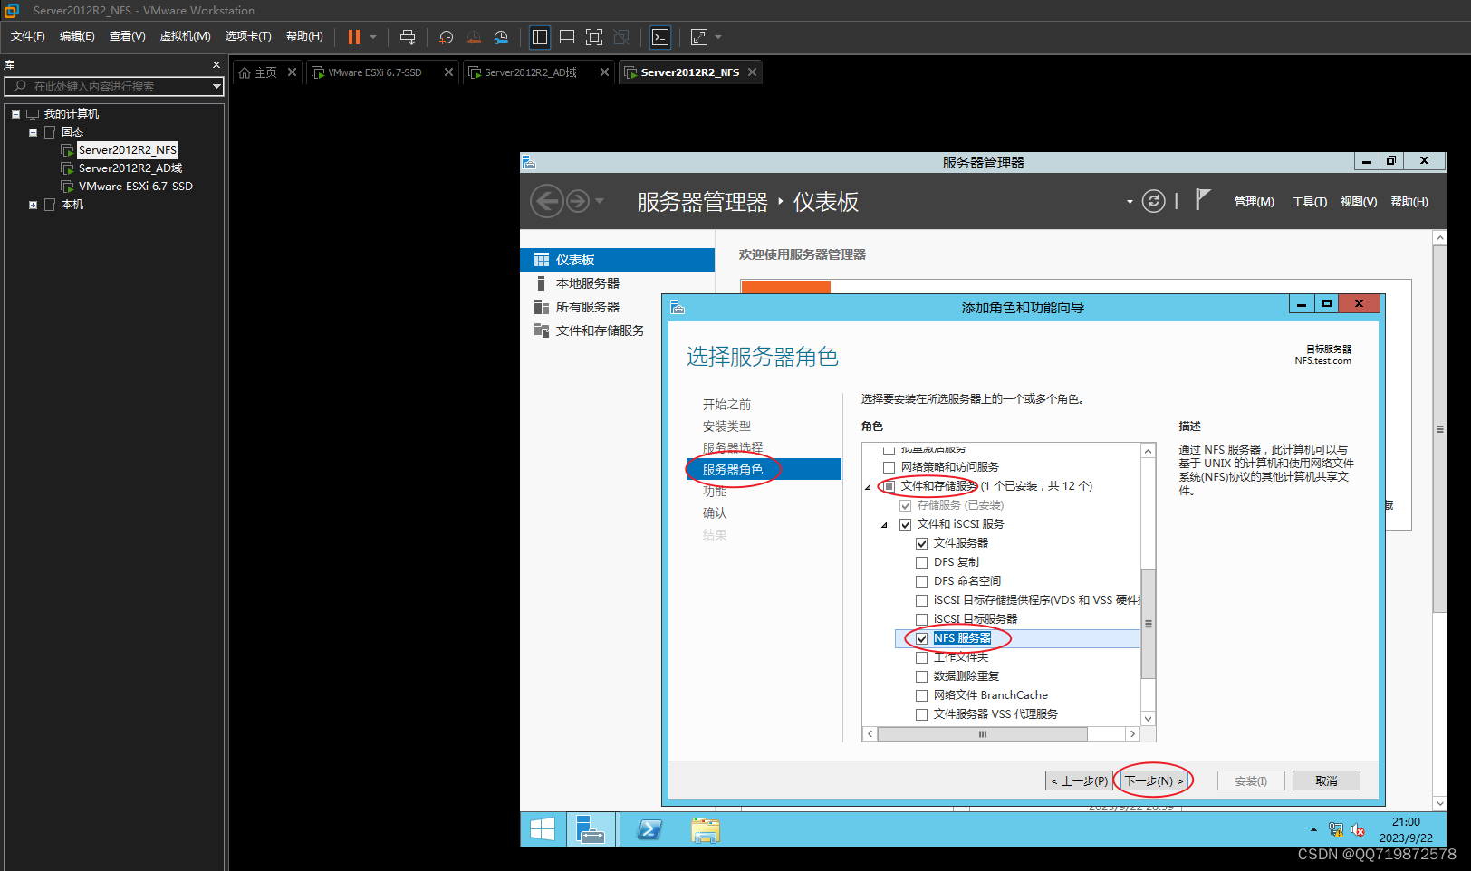Collapse the 文件和 iSCSI 服务 node
Viewport: 1471px width, 871px height.
[x=884, y=525]
